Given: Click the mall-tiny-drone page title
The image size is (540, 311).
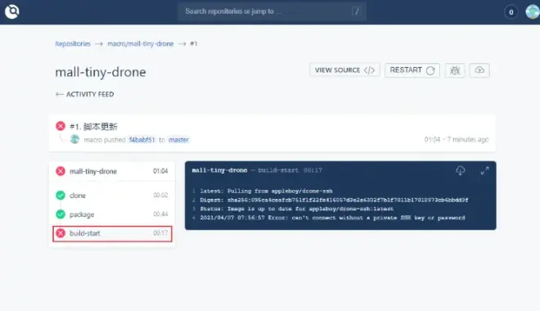Looking at the screenshot, I should click(x=101, y=72).
